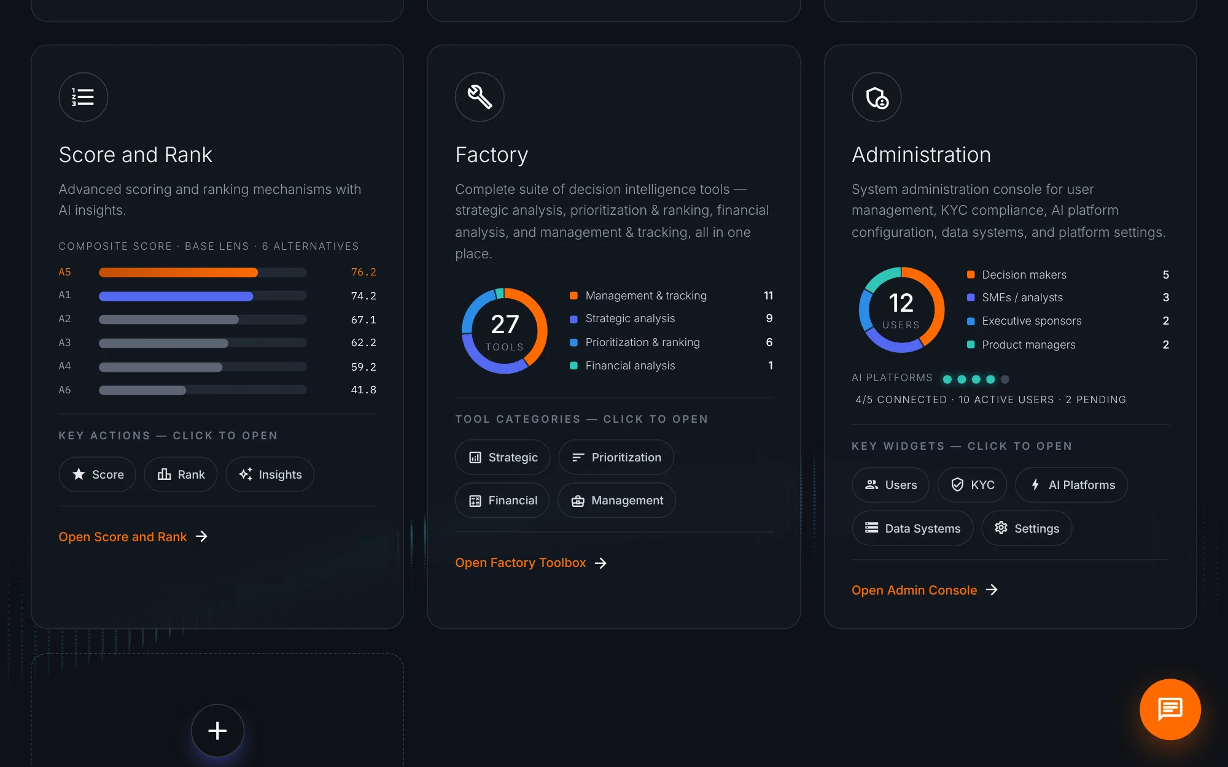Screen dimensions: 1228x767
Task: Click the Strategic analysis legend row
Action: point(671,318)
